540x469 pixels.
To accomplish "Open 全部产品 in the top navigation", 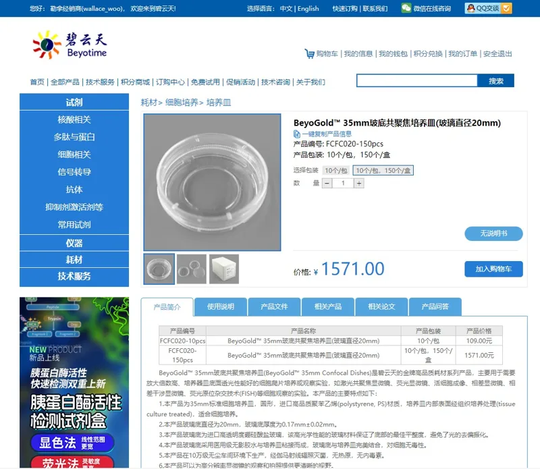I will tap(65, 82).
